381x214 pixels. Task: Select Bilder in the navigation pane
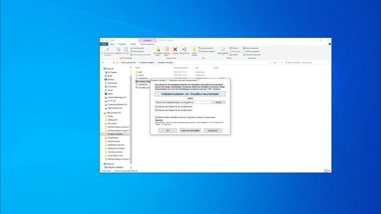[x=108, y=76]
